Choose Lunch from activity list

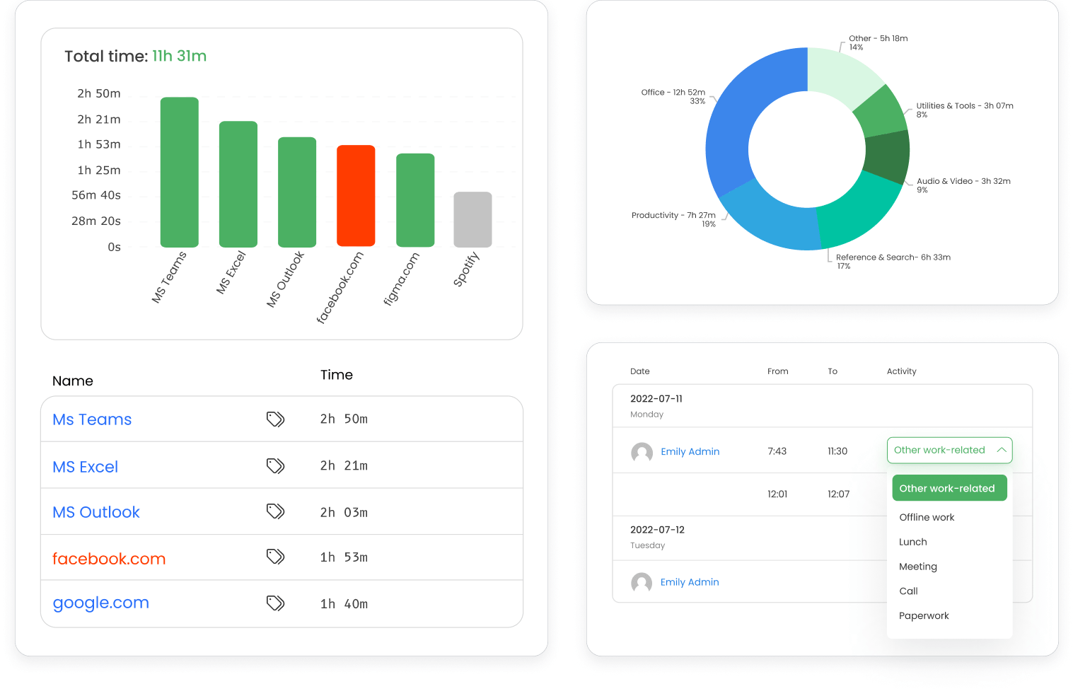click(x=912, y=542)
